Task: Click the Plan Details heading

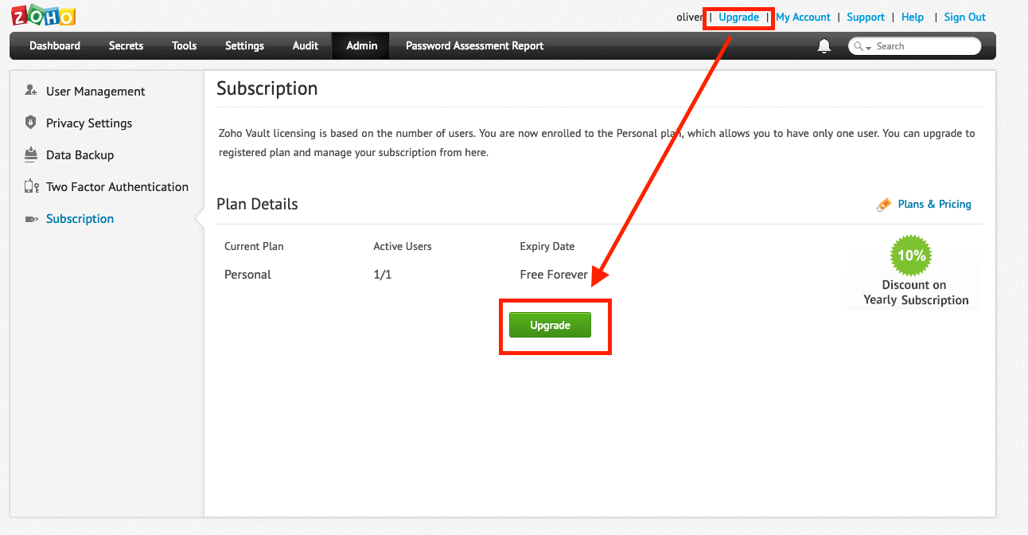Action: point(257,204)
